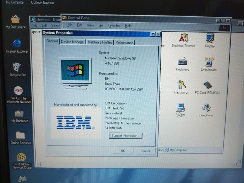
Task: Click the IBM ThinkPad text line
Action: tap(114, 108)
